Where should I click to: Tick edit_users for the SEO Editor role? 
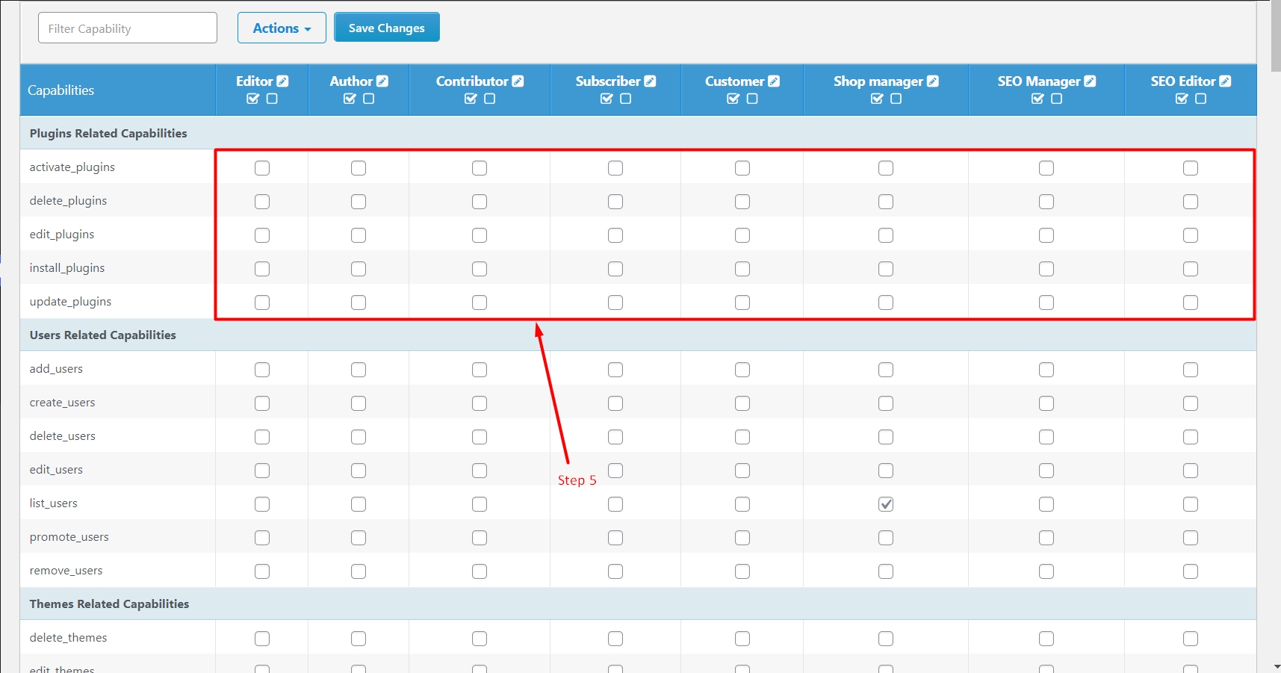1191,471
